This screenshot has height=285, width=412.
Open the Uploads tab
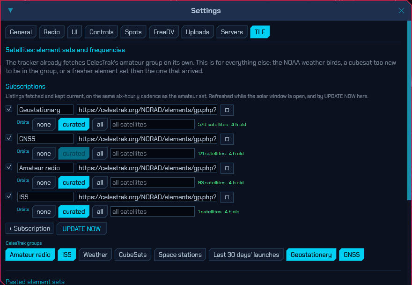[197, 32]
